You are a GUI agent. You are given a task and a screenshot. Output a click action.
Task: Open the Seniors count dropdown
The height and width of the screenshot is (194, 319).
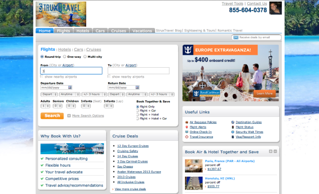point(58,106)
